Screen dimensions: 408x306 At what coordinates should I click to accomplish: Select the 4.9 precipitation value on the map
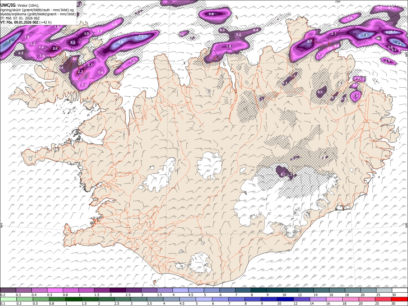120,42
